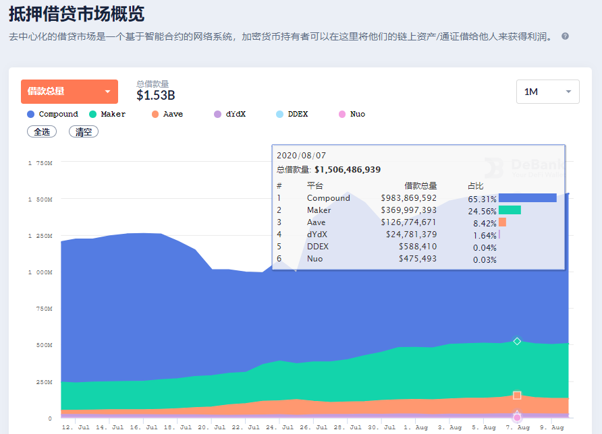Screen dimensions: 602x434
Task: Click the 8.42% share percentage
Action: (x=485, y=224)
